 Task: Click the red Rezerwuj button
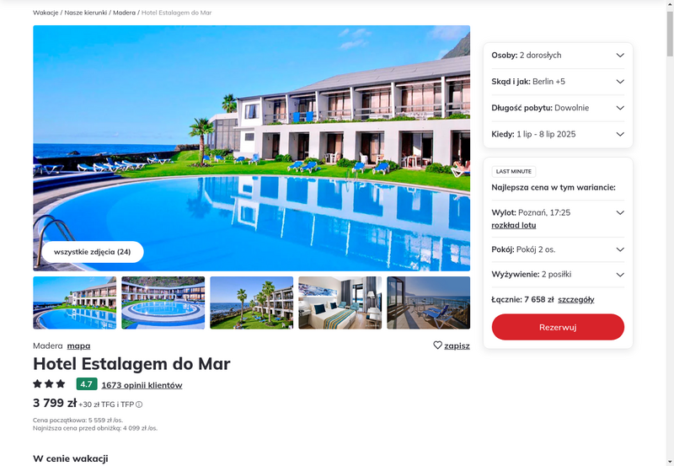558,327
